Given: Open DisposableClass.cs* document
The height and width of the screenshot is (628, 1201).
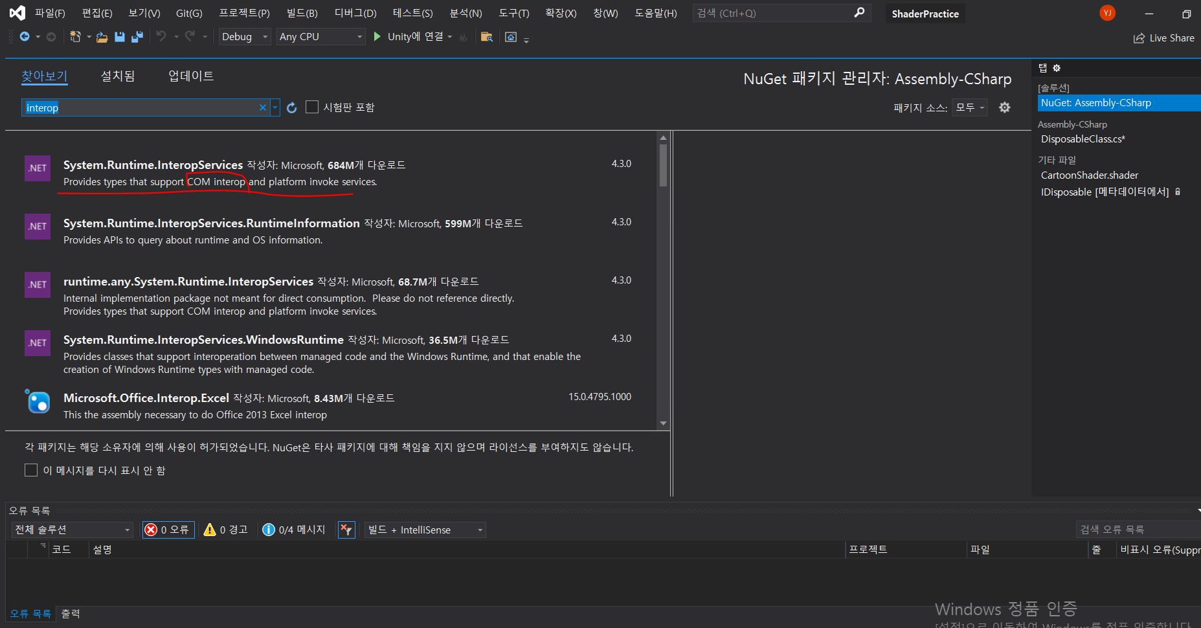Looking at the screenshot, I should [1083, 139].
